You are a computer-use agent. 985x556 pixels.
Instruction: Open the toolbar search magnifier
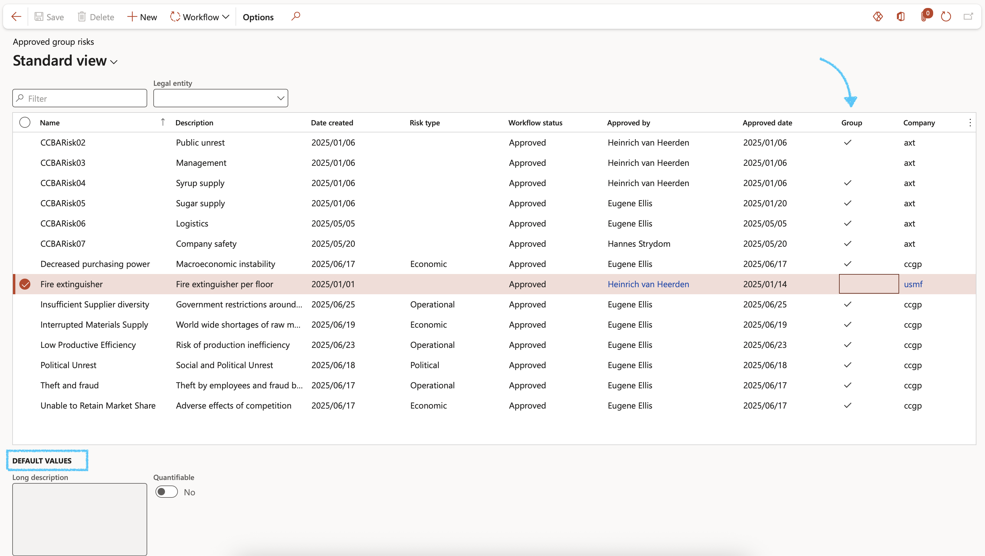[x=296, y=17]
